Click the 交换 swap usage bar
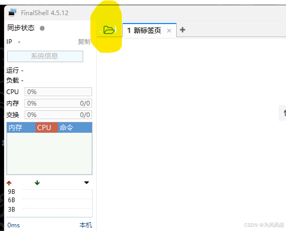 click(x=58, y=114)
